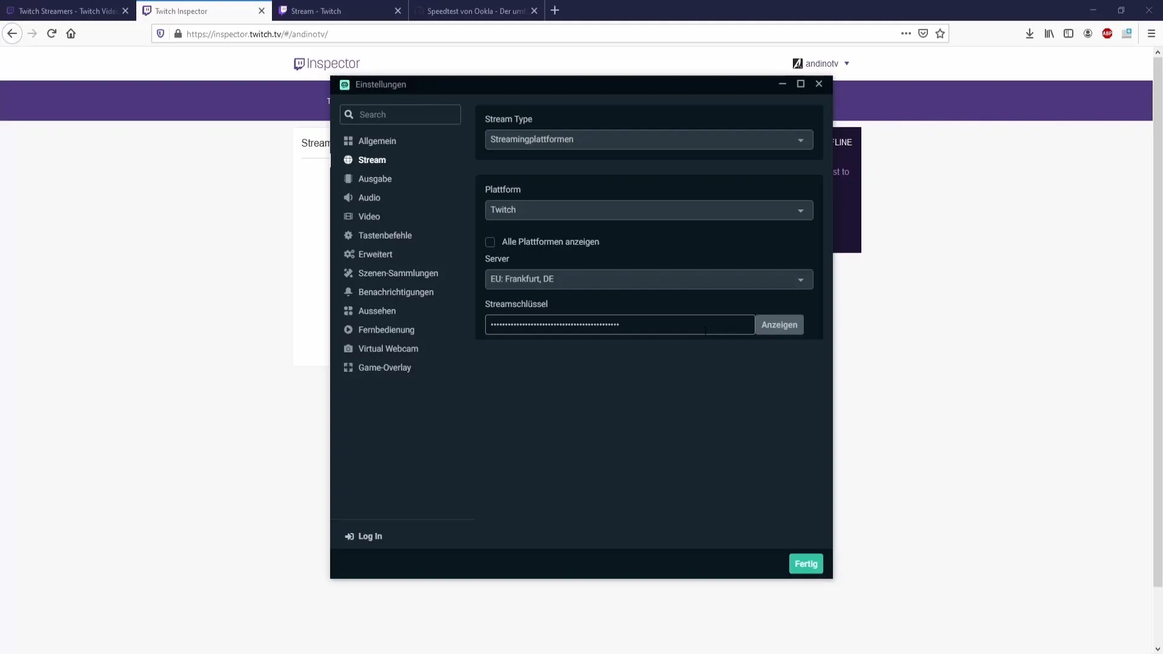Open Ausgabe settings label
Image resolution: width=1163 pixels, height=654 pixels.
coord(375,179)
